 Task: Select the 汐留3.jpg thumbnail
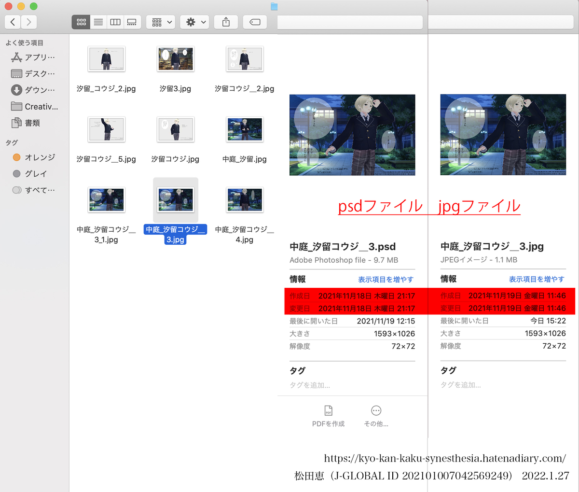click(176, 59)
